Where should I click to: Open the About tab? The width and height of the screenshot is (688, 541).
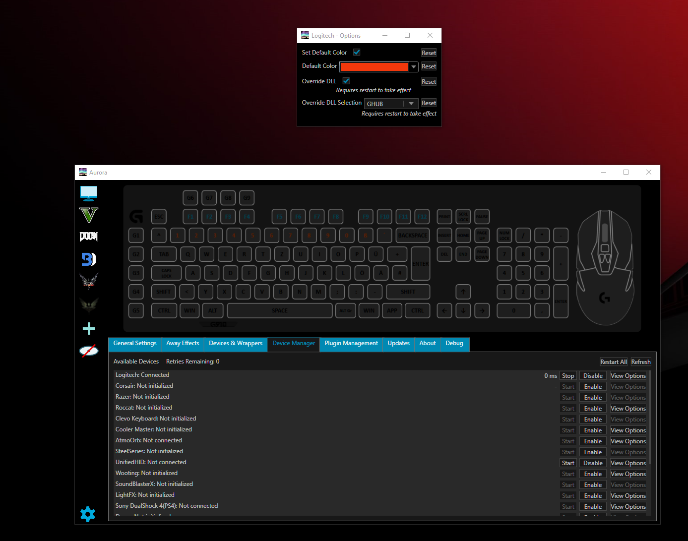428,344
